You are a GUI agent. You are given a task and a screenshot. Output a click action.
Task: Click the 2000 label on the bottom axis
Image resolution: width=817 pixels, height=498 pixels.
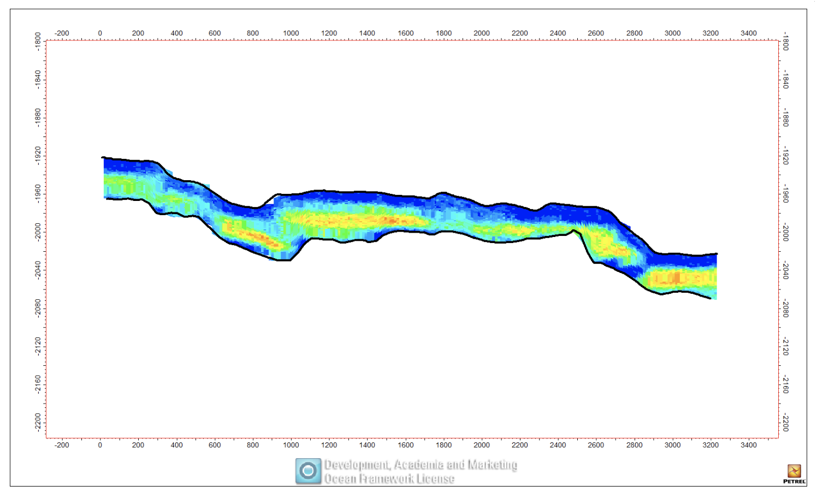482,445
